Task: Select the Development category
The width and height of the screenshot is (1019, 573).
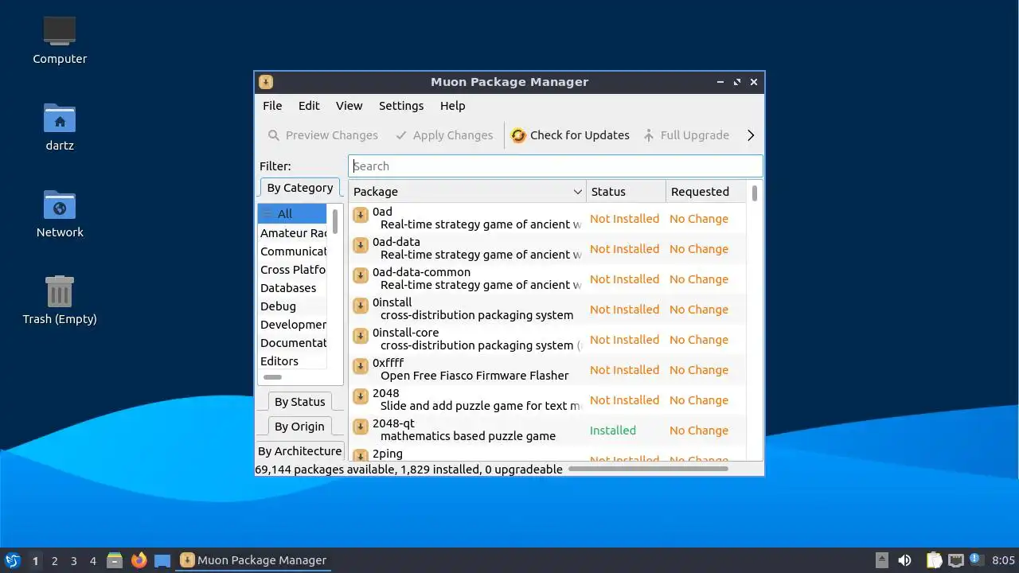Action: [x=291, y=325]
